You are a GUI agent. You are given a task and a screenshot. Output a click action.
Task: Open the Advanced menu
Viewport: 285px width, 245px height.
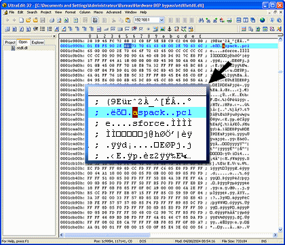click(x=114, y=12)
